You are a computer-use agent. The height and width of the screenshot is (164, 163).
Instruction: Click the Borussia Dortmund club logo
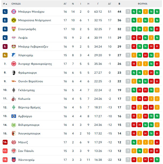[14, 20]
